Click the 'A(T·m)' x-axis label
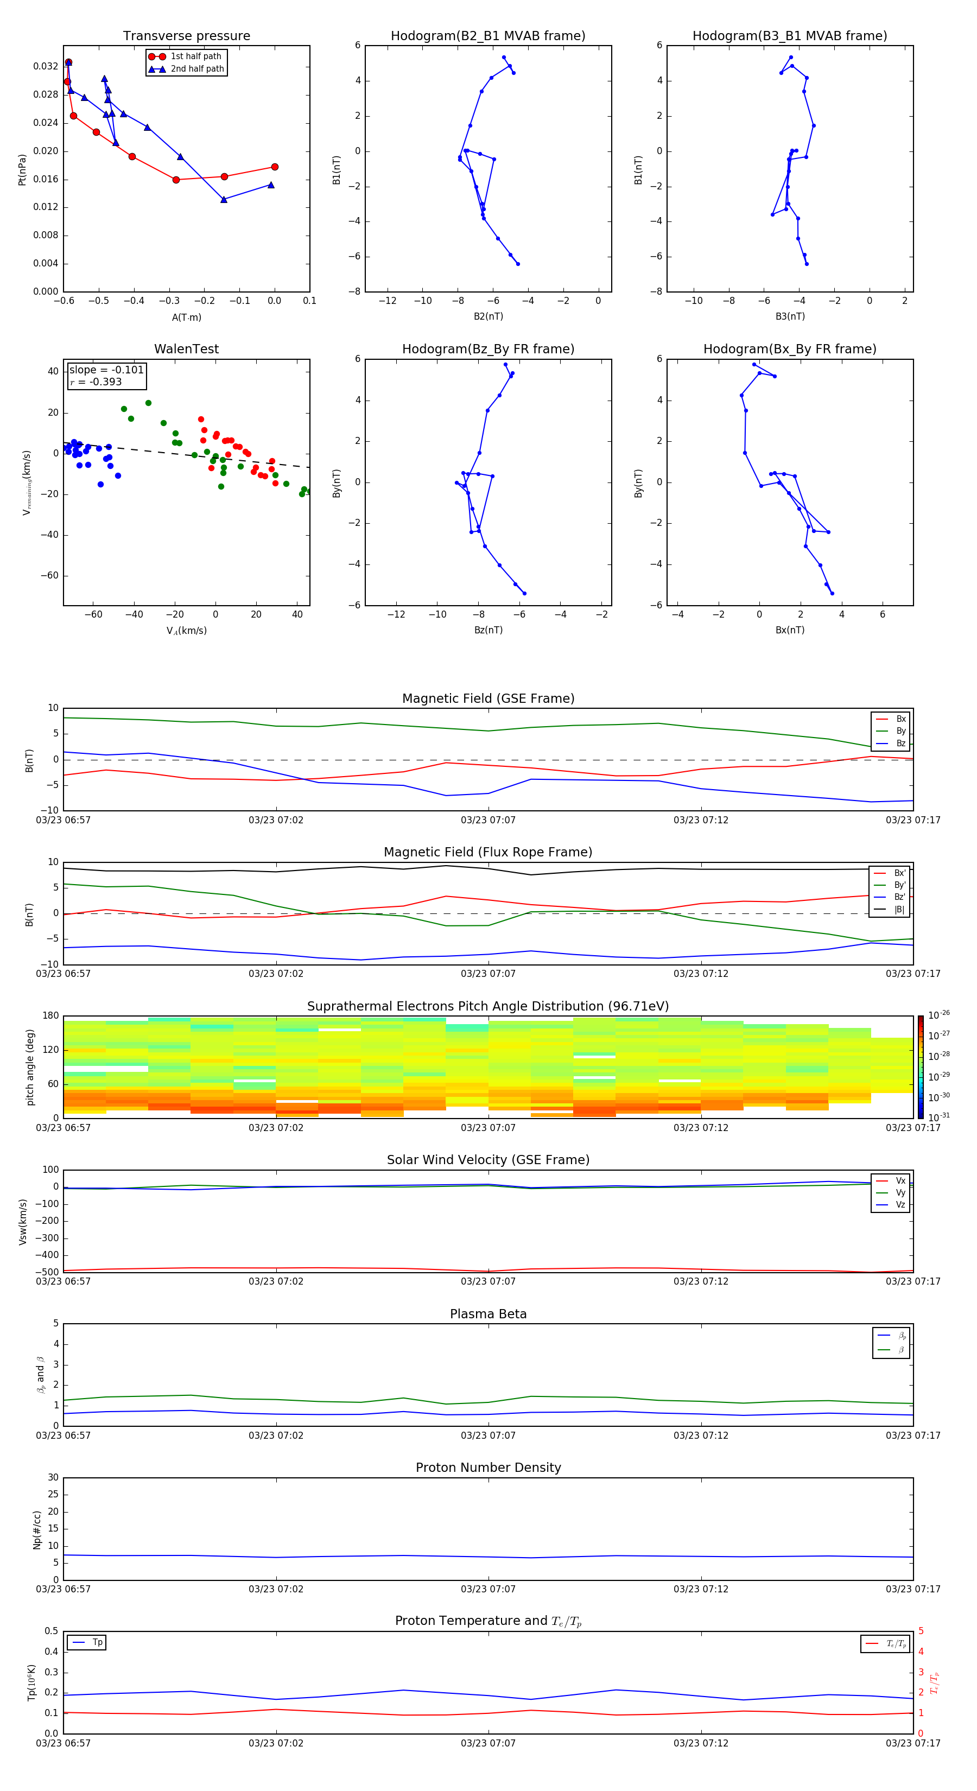The width and height of the screenshot is (977, 1791). pyautogui.click(x=186, y=317)
